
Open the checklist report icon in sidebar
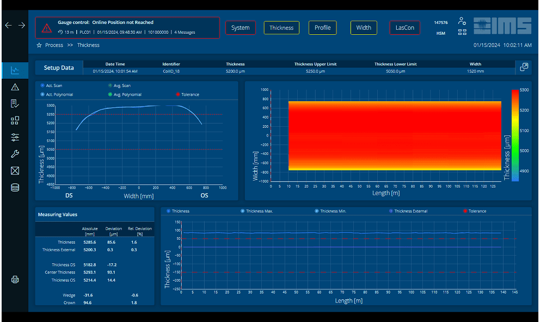pos(15,104)
